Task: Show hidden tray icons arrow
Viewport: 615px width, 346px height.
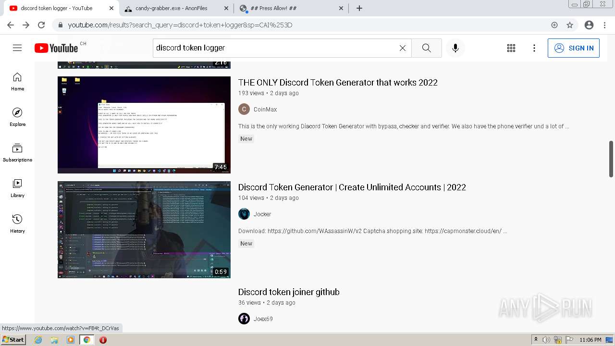Action: [x=536, y=340]
